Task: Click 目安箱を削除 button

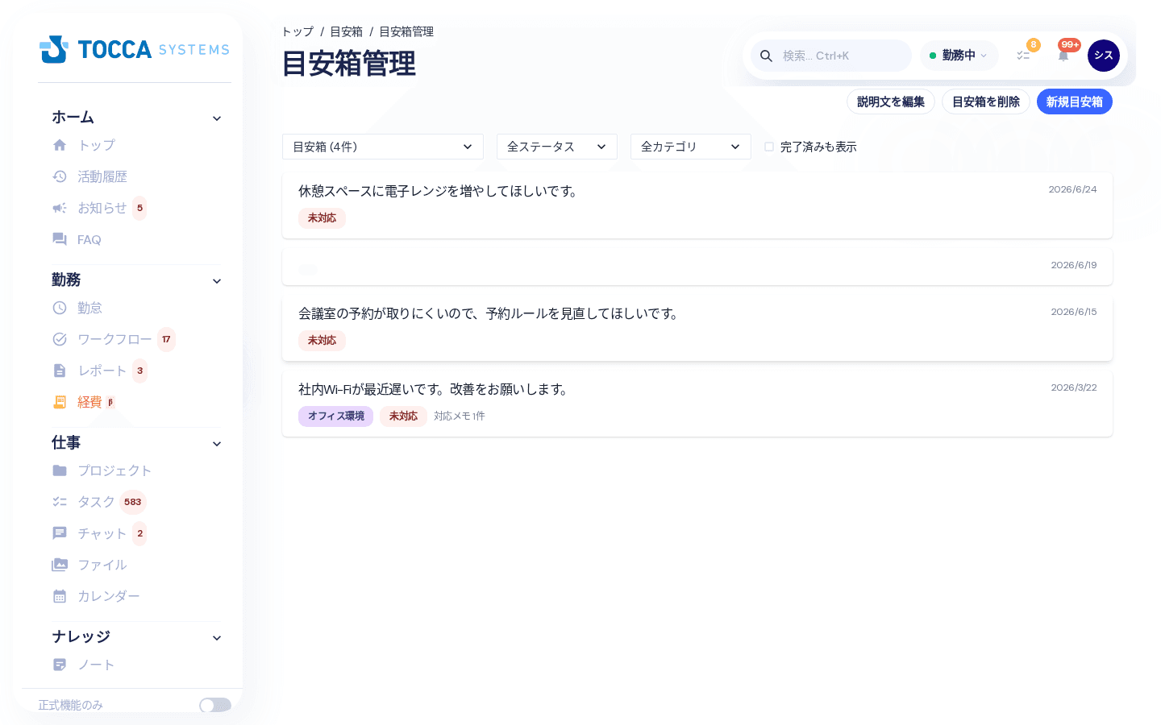Action: tap(986, 101)
